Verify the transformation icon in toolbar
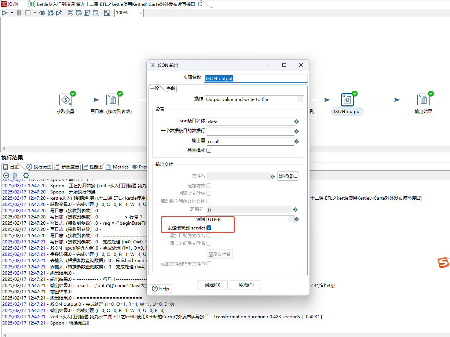The width and height of the screenshot is (450, 337). click(x=70, y=13)
